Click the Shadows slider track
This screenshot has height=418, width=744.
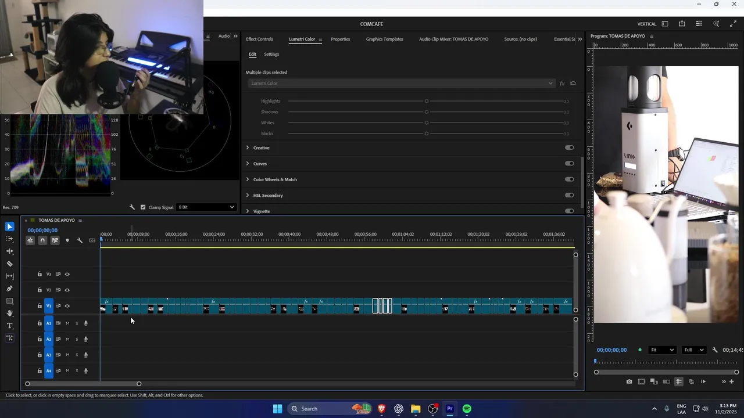point(427,111)
